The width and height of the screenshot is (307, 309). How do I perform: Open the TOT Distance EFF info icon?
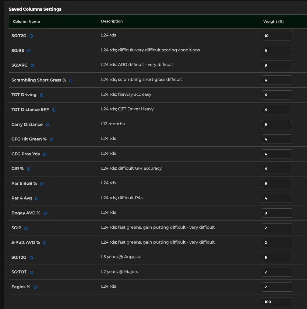click(54, 110)
